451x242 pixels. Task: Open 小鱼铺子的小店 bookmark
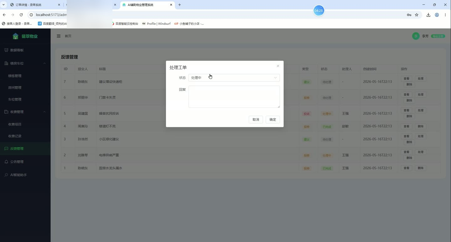click(x=189, y=24)
